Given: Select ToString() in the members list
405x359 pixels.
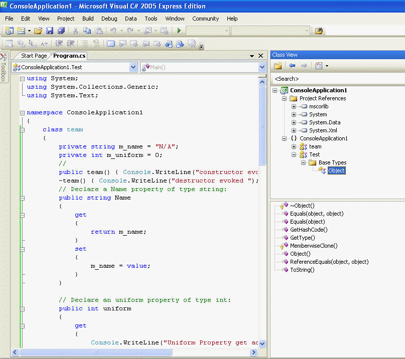Looking at the screenshot, I should (302, 270).
